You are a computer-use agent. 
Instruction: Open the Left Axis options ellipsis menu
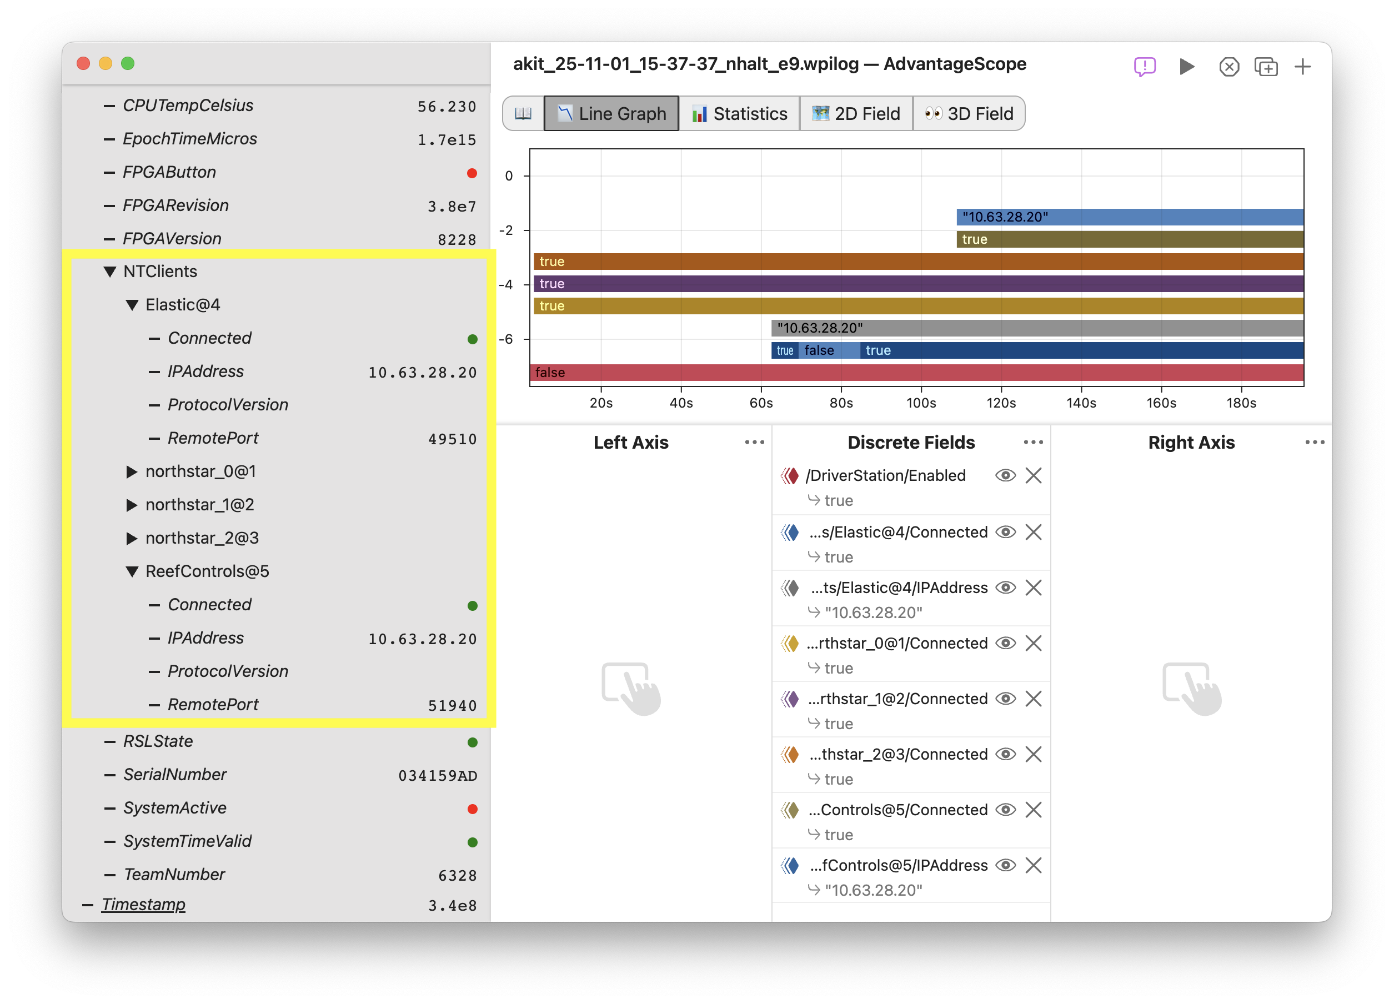(754, 442)
